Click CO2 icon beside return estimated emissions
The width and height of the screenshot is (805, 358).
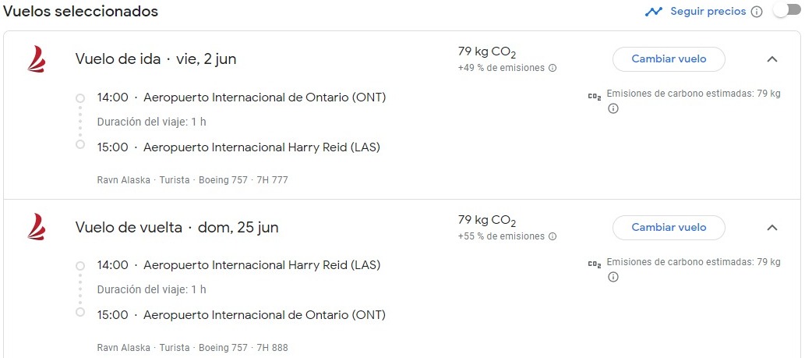594,264
